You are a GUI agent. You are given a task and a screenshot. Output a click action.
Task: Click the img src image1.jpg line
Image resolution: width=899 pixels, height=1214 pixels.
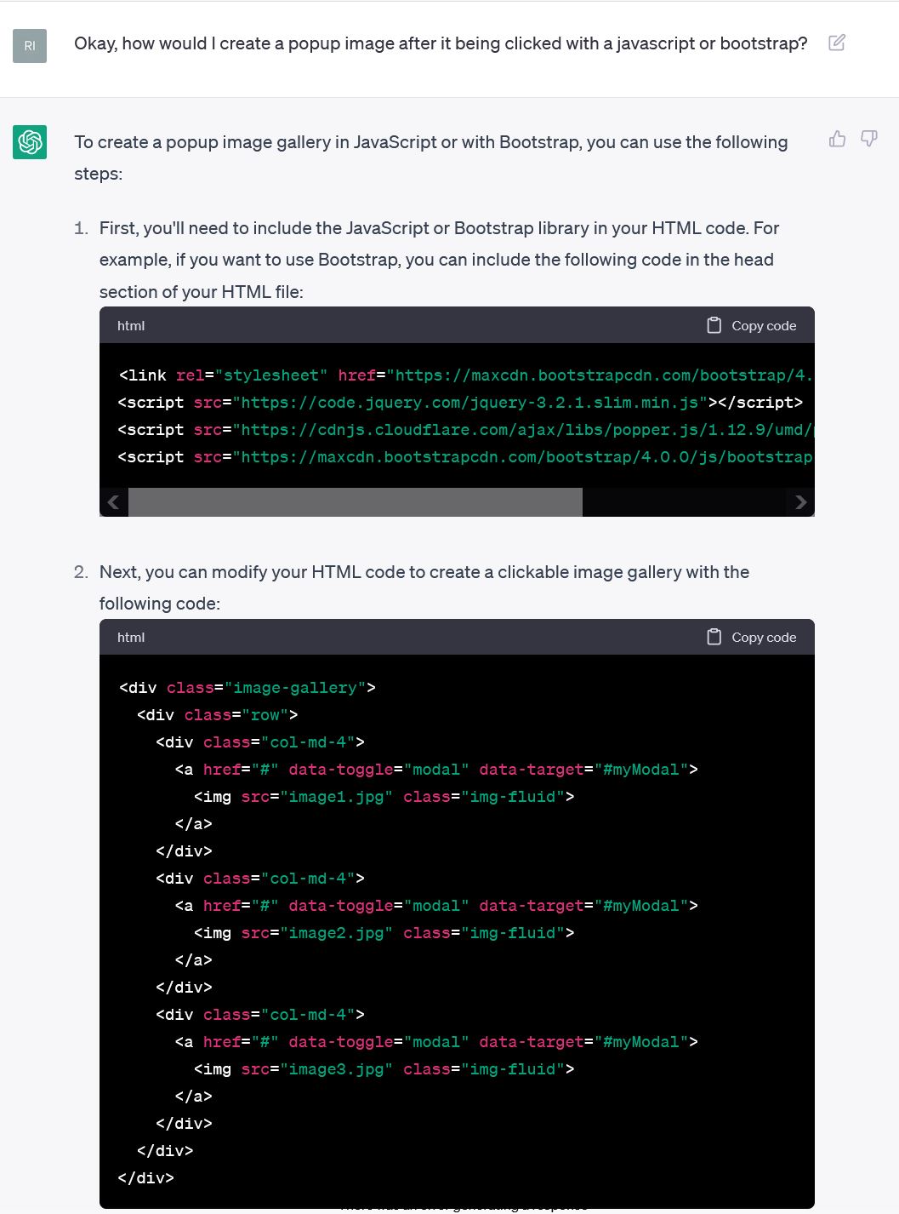coord(384,797)
